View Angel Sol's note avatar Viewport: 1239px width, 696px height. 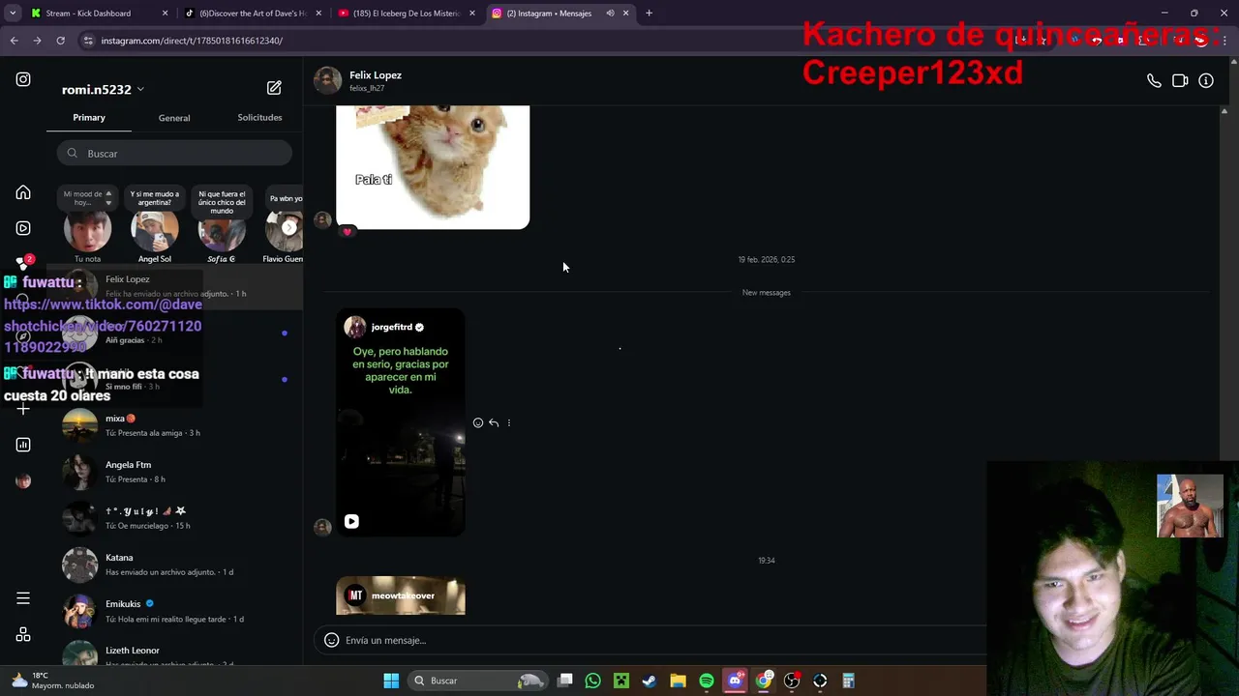[x=155, y=230]
